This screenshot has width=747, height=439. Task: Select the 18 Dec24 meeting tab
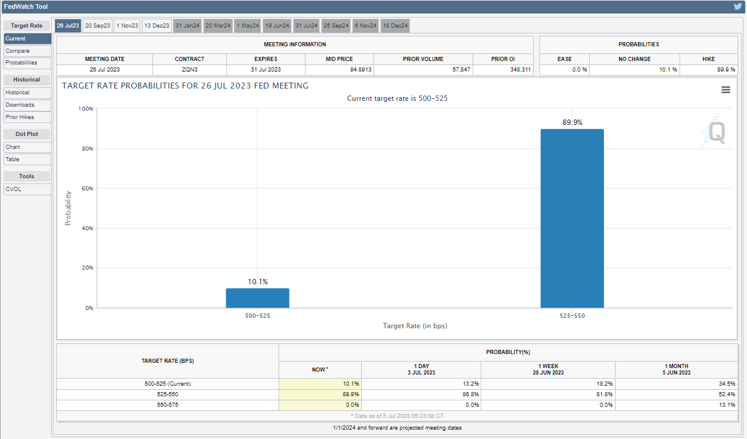[395, 26]
